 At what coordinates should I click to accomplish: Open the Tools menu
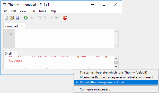[x=42, y=11]
